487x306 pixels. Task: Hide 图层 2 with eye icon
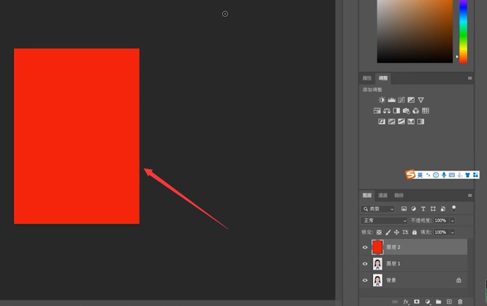pos(365,247)
